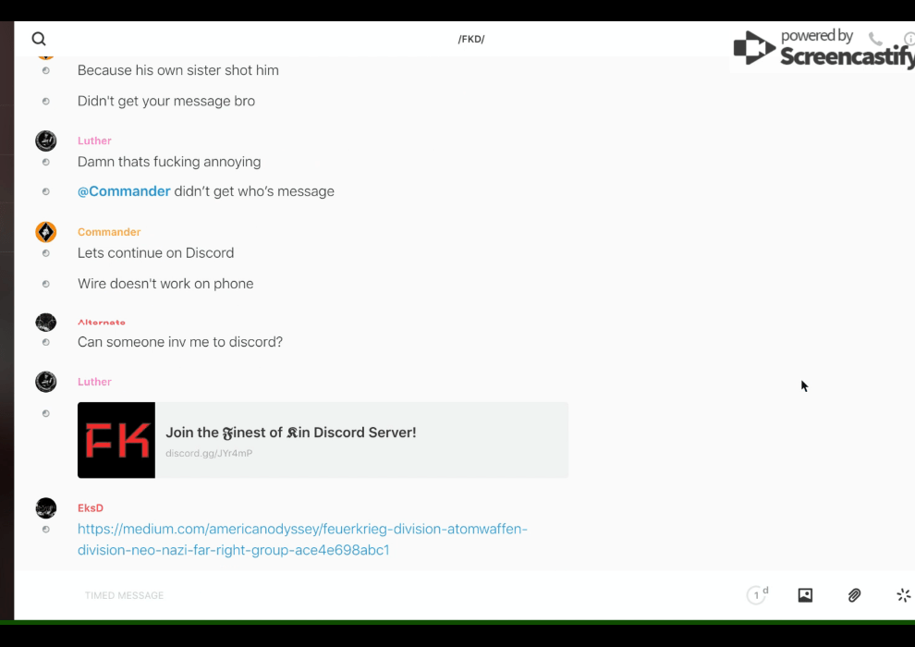Click Alternate's profile avatar

pyautogui.click(x=46, y=323)
